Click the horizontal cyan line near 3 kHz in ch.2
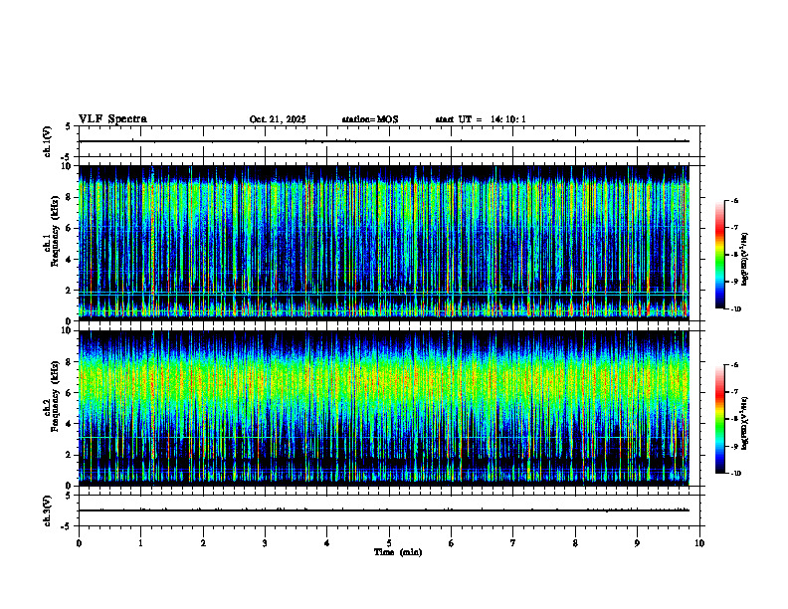Image resolution: width=788 pixels, height=609 pixels. [x=383, y=438]
